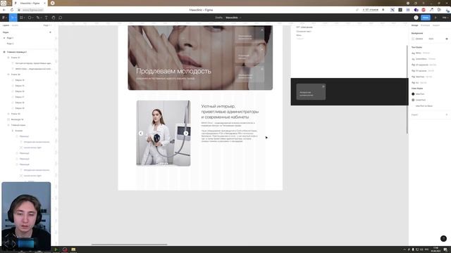The width and height of the screenshot is (451, 253).
Task: Select Page 2 in pages list
Action: pyautogui.click(x=10, y=44)
